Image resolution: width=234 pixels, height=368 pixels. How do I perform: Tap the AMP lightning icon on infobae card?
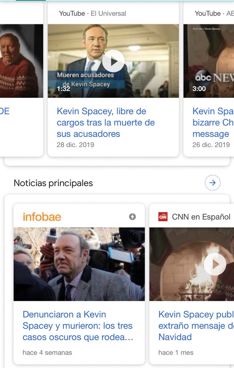coord(132,217)
